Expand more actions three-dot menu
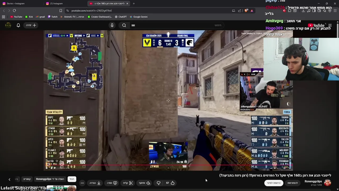Viewport: 339px width, 191px height. point(82,183)
